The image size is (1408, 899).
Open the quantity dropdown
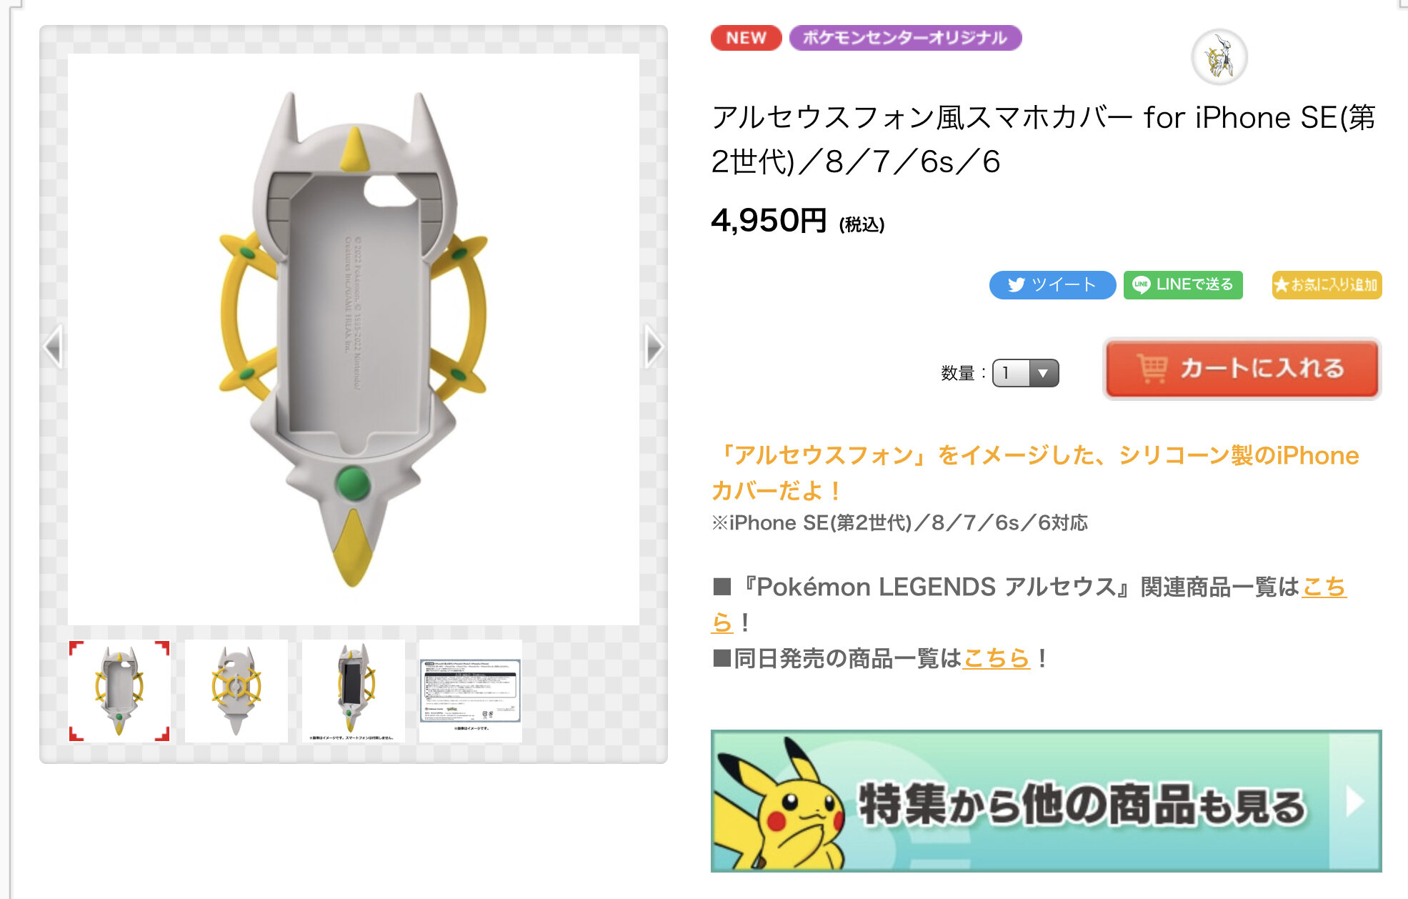(x=1026, y=373)
